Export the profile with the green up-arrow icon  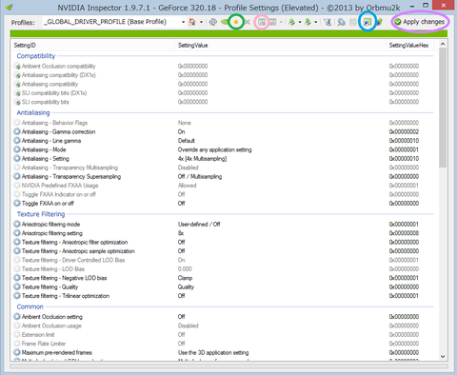[x=292, y=22]
